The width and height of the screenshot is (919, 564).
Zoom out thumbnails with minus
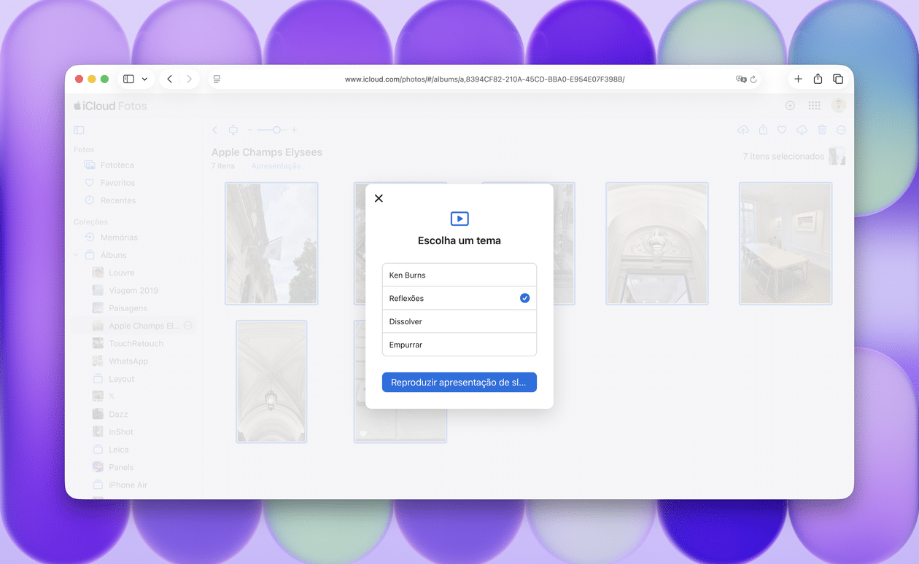[x=249, y=130]
